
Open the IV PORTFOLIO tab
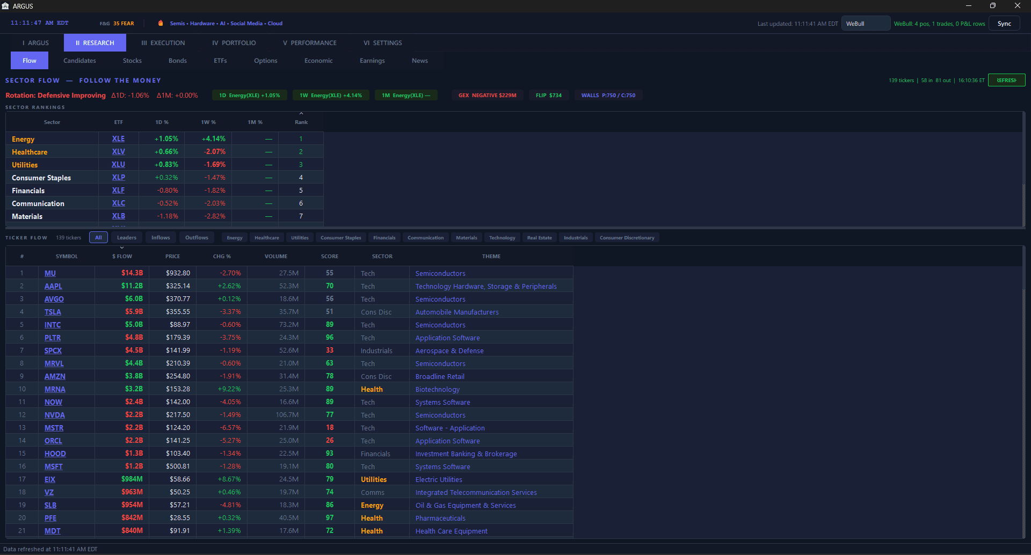pyautogui.click(x=234, y=43)
